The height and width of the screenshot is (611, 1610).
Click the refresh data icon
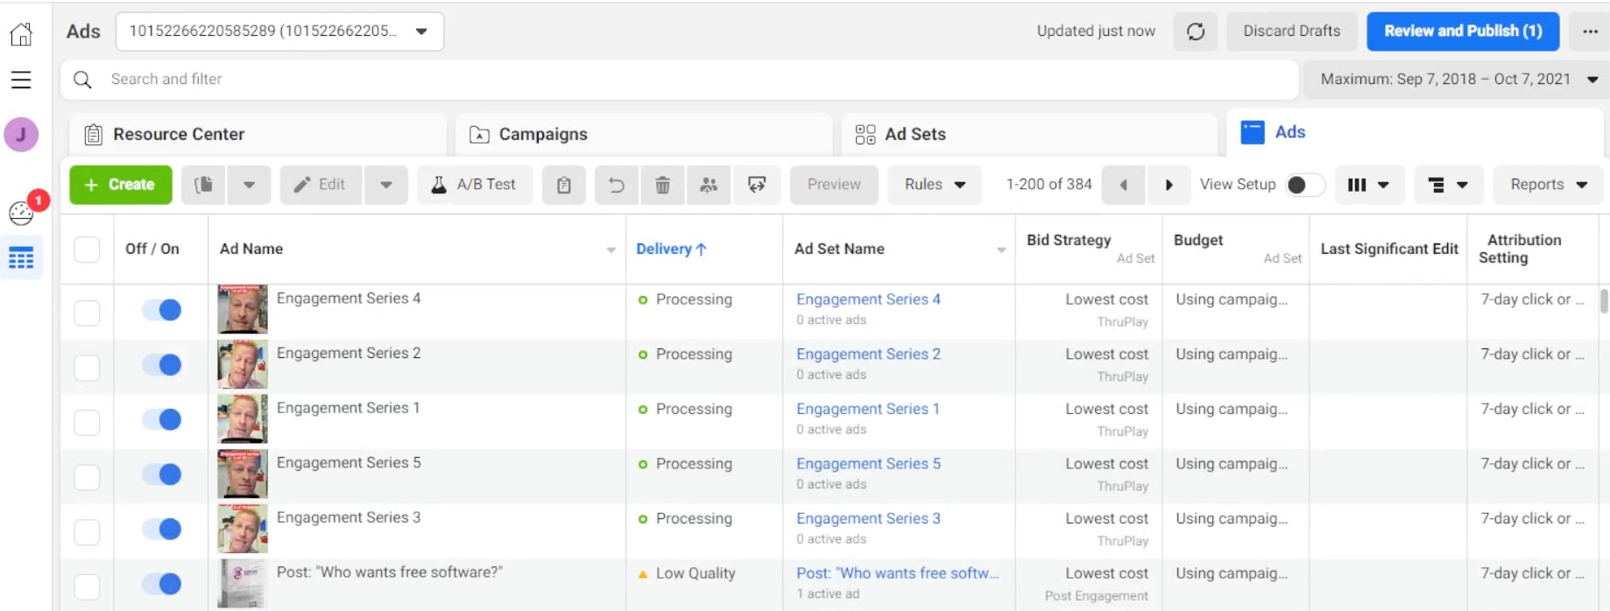tap(1196, 32)
